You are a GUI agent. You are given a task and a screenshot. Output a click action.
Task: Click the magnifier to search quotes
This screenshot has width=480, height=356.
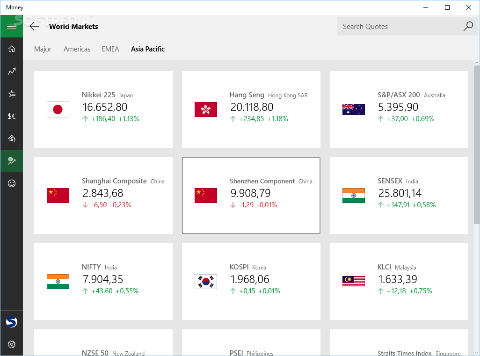point(467,26)
